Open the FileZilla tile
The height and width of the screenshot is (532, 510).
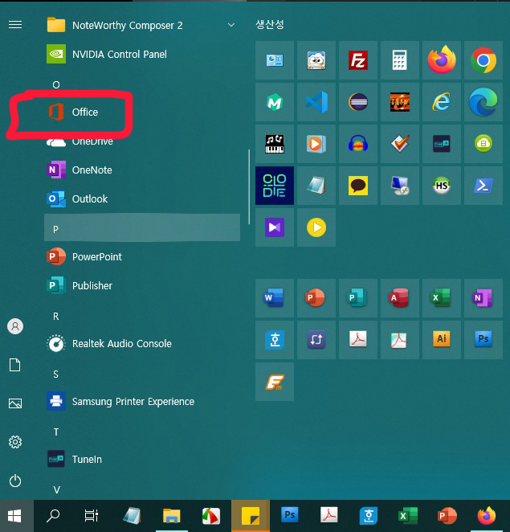pyautogui.click(x=358, y=60)
